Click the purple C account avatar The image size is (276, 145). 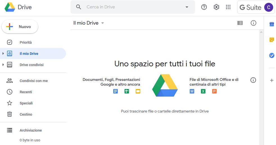[x=269, y=7]
